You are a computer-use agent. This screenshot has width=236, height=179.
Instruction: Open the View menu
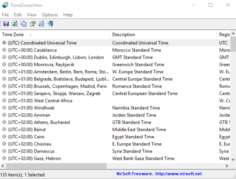(x=32, y=15)
